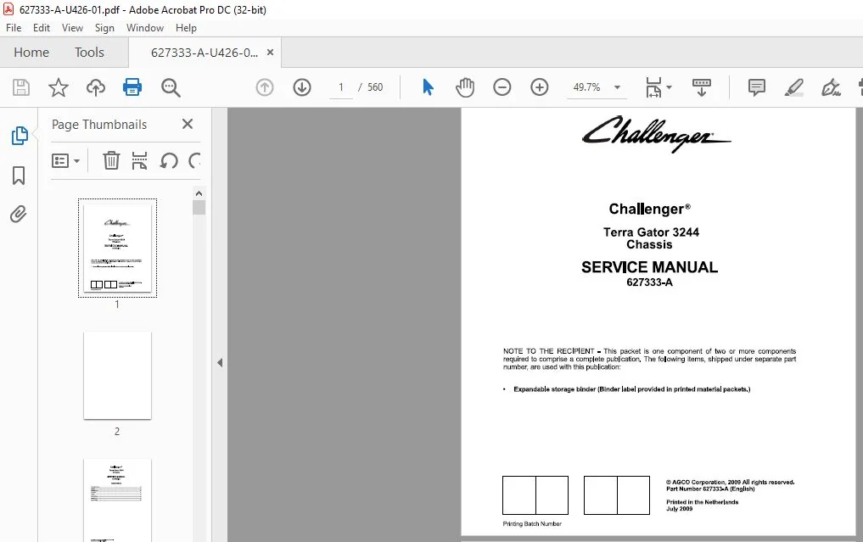863x542 pixels.
Task: Click thumbnails scrollbar up arrow
Action: (x=199, y=193)
